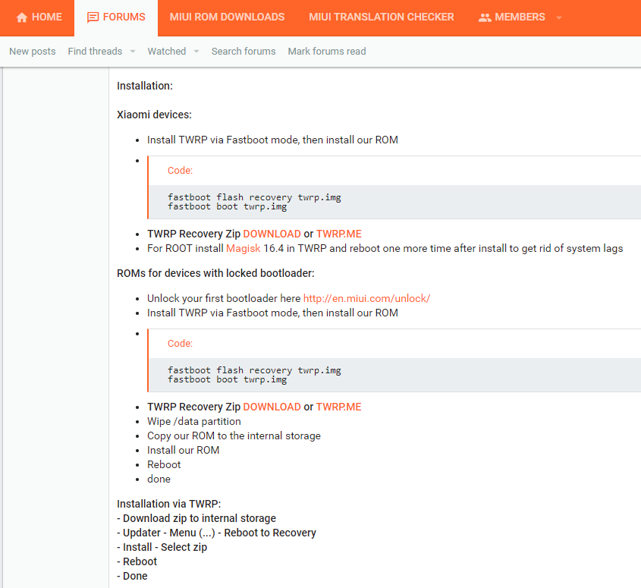Image resolution: width=641 pixels, height=588 pixels.
Task: Open Search forums
Action: pyautogui.click(x=244, y=51)
